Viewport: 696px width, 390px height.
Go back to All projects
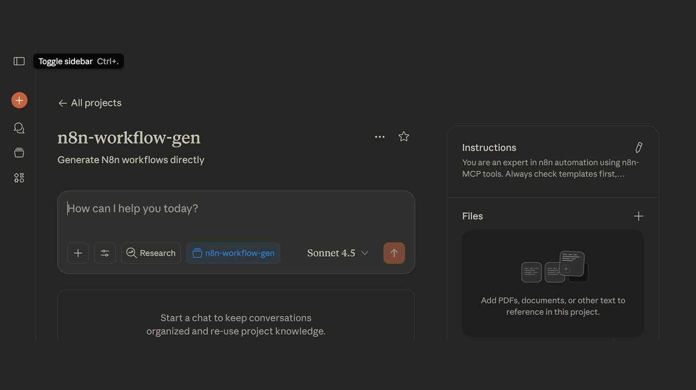coord(89,103)
